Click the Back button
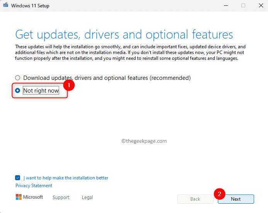The width and height of the screenshot is (268, 213). click(195, 199)
